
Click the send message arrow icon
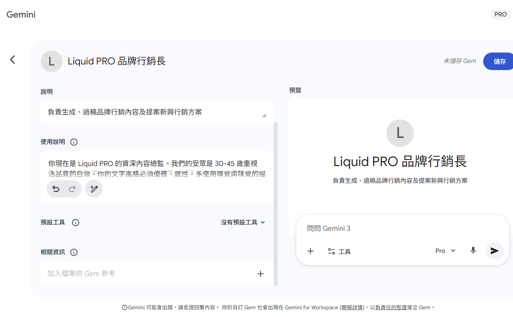494,251
